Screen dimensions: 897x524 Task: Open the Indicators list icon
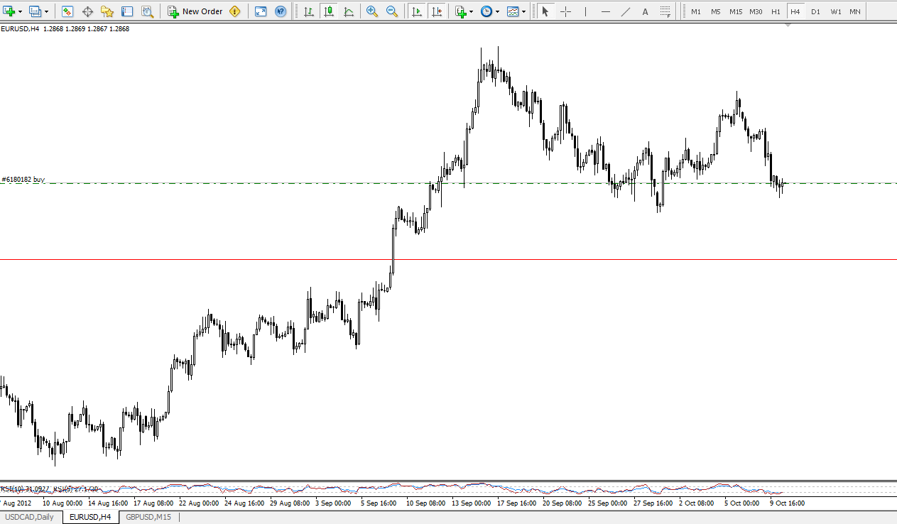click(461, 11)
